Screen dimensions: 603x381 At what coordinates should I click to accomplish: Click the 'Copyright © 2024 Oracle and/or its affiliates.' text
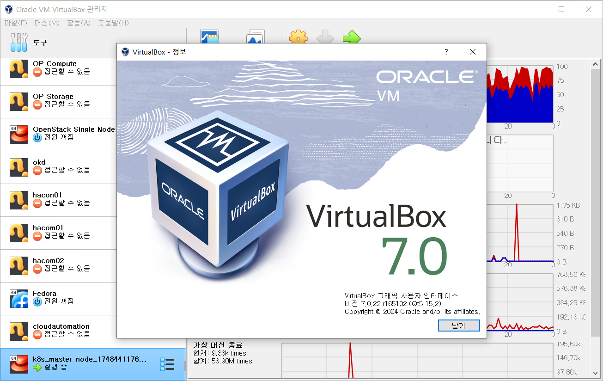click(x=413, y=312)
